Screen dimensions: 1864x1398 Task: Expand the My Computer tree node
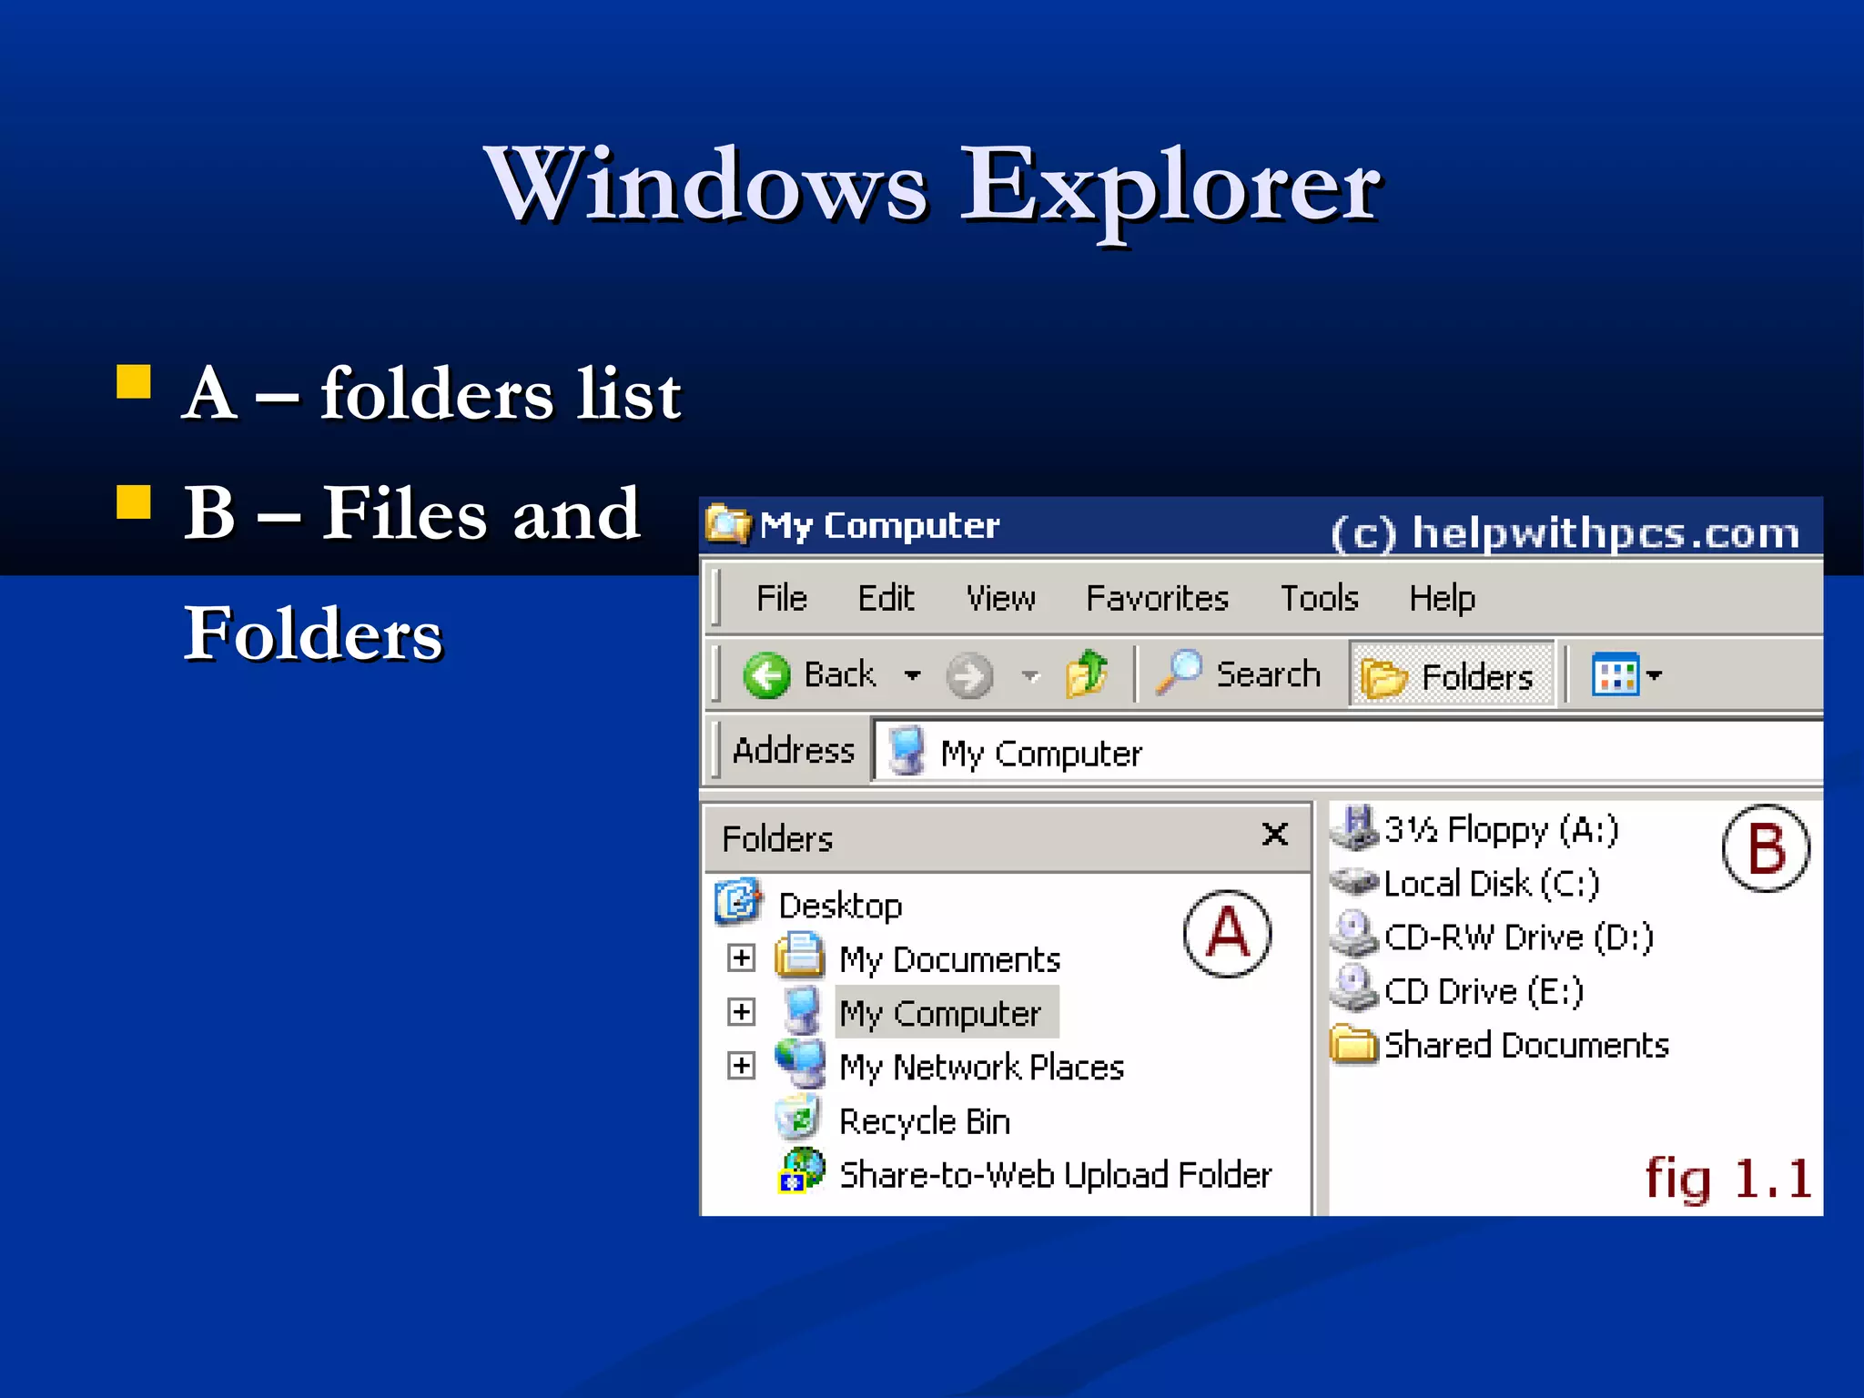coord(742,1011)
